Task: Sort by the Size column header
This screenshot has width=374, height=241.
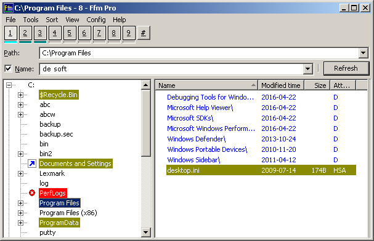Action: (317, 85)
